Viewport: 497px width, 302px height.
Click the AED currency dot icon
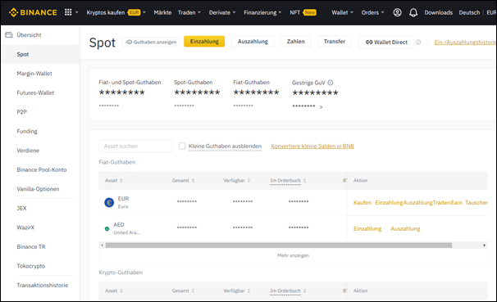[107, 228]
